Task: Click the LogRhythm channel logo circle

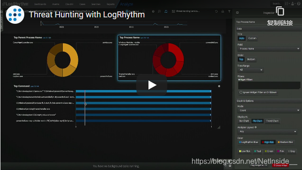Action: pyautogui.click(x=15, y=15)
